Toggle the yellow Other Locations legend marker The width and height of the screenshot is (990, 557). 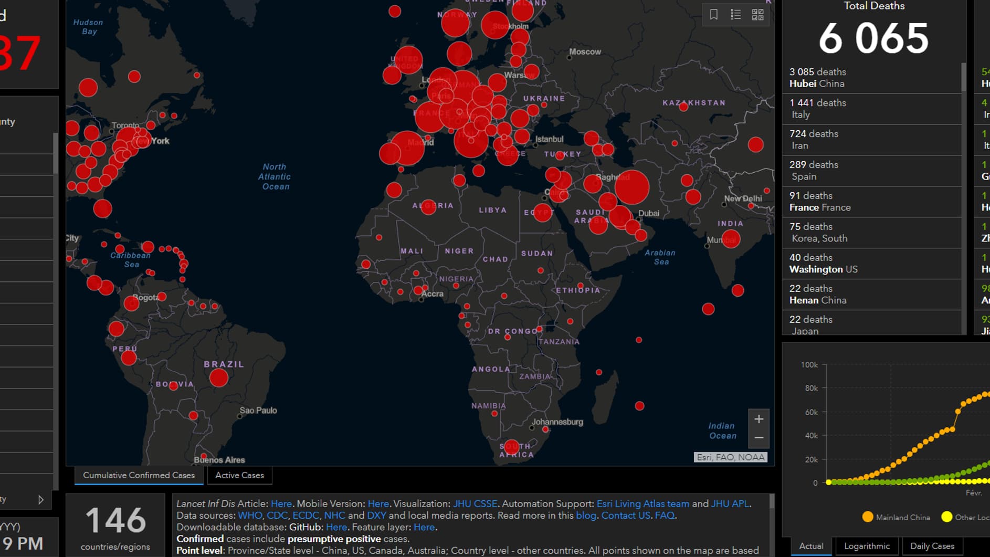946,517
